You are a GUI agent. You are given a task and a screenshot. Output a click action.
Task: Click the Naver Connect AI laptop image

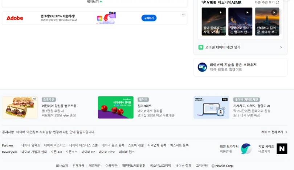coord(211,107)
